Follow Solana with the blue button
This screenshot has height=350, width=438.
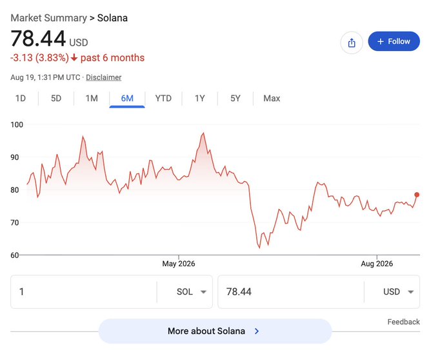393,41
